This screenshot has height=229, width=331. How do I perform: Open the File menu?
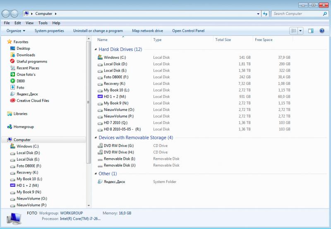click(7, 23)
